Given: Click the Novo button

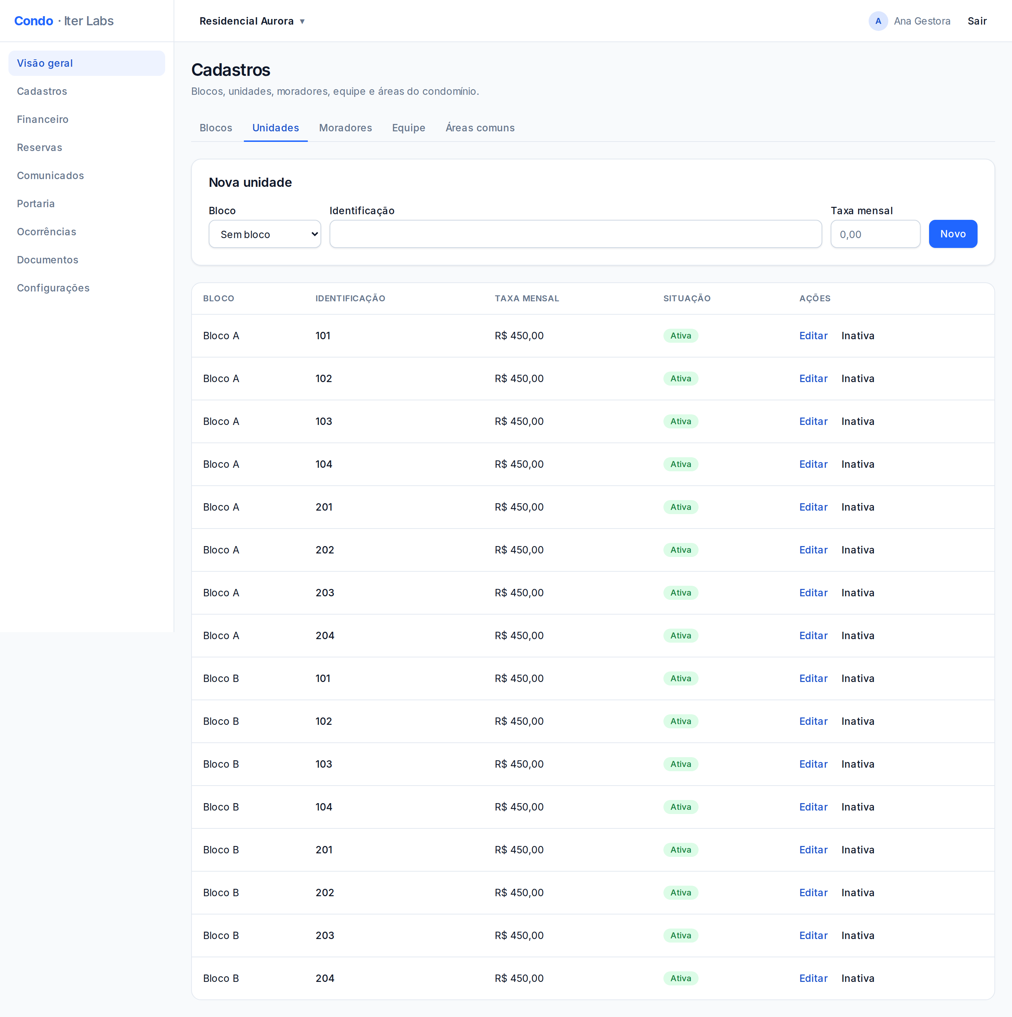Looking at the screenshot, I should (953, 234).
